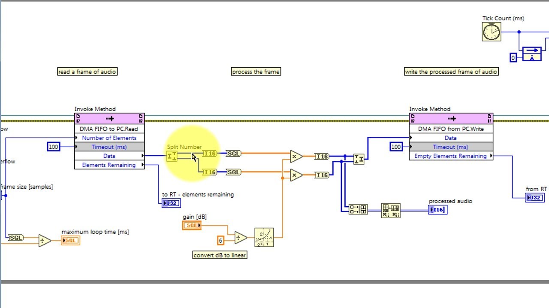Select the DMA FIFO to PC.Read method name
Image resolution: width=549 pixels, height=308 pixels.
[x=109, y=129]
